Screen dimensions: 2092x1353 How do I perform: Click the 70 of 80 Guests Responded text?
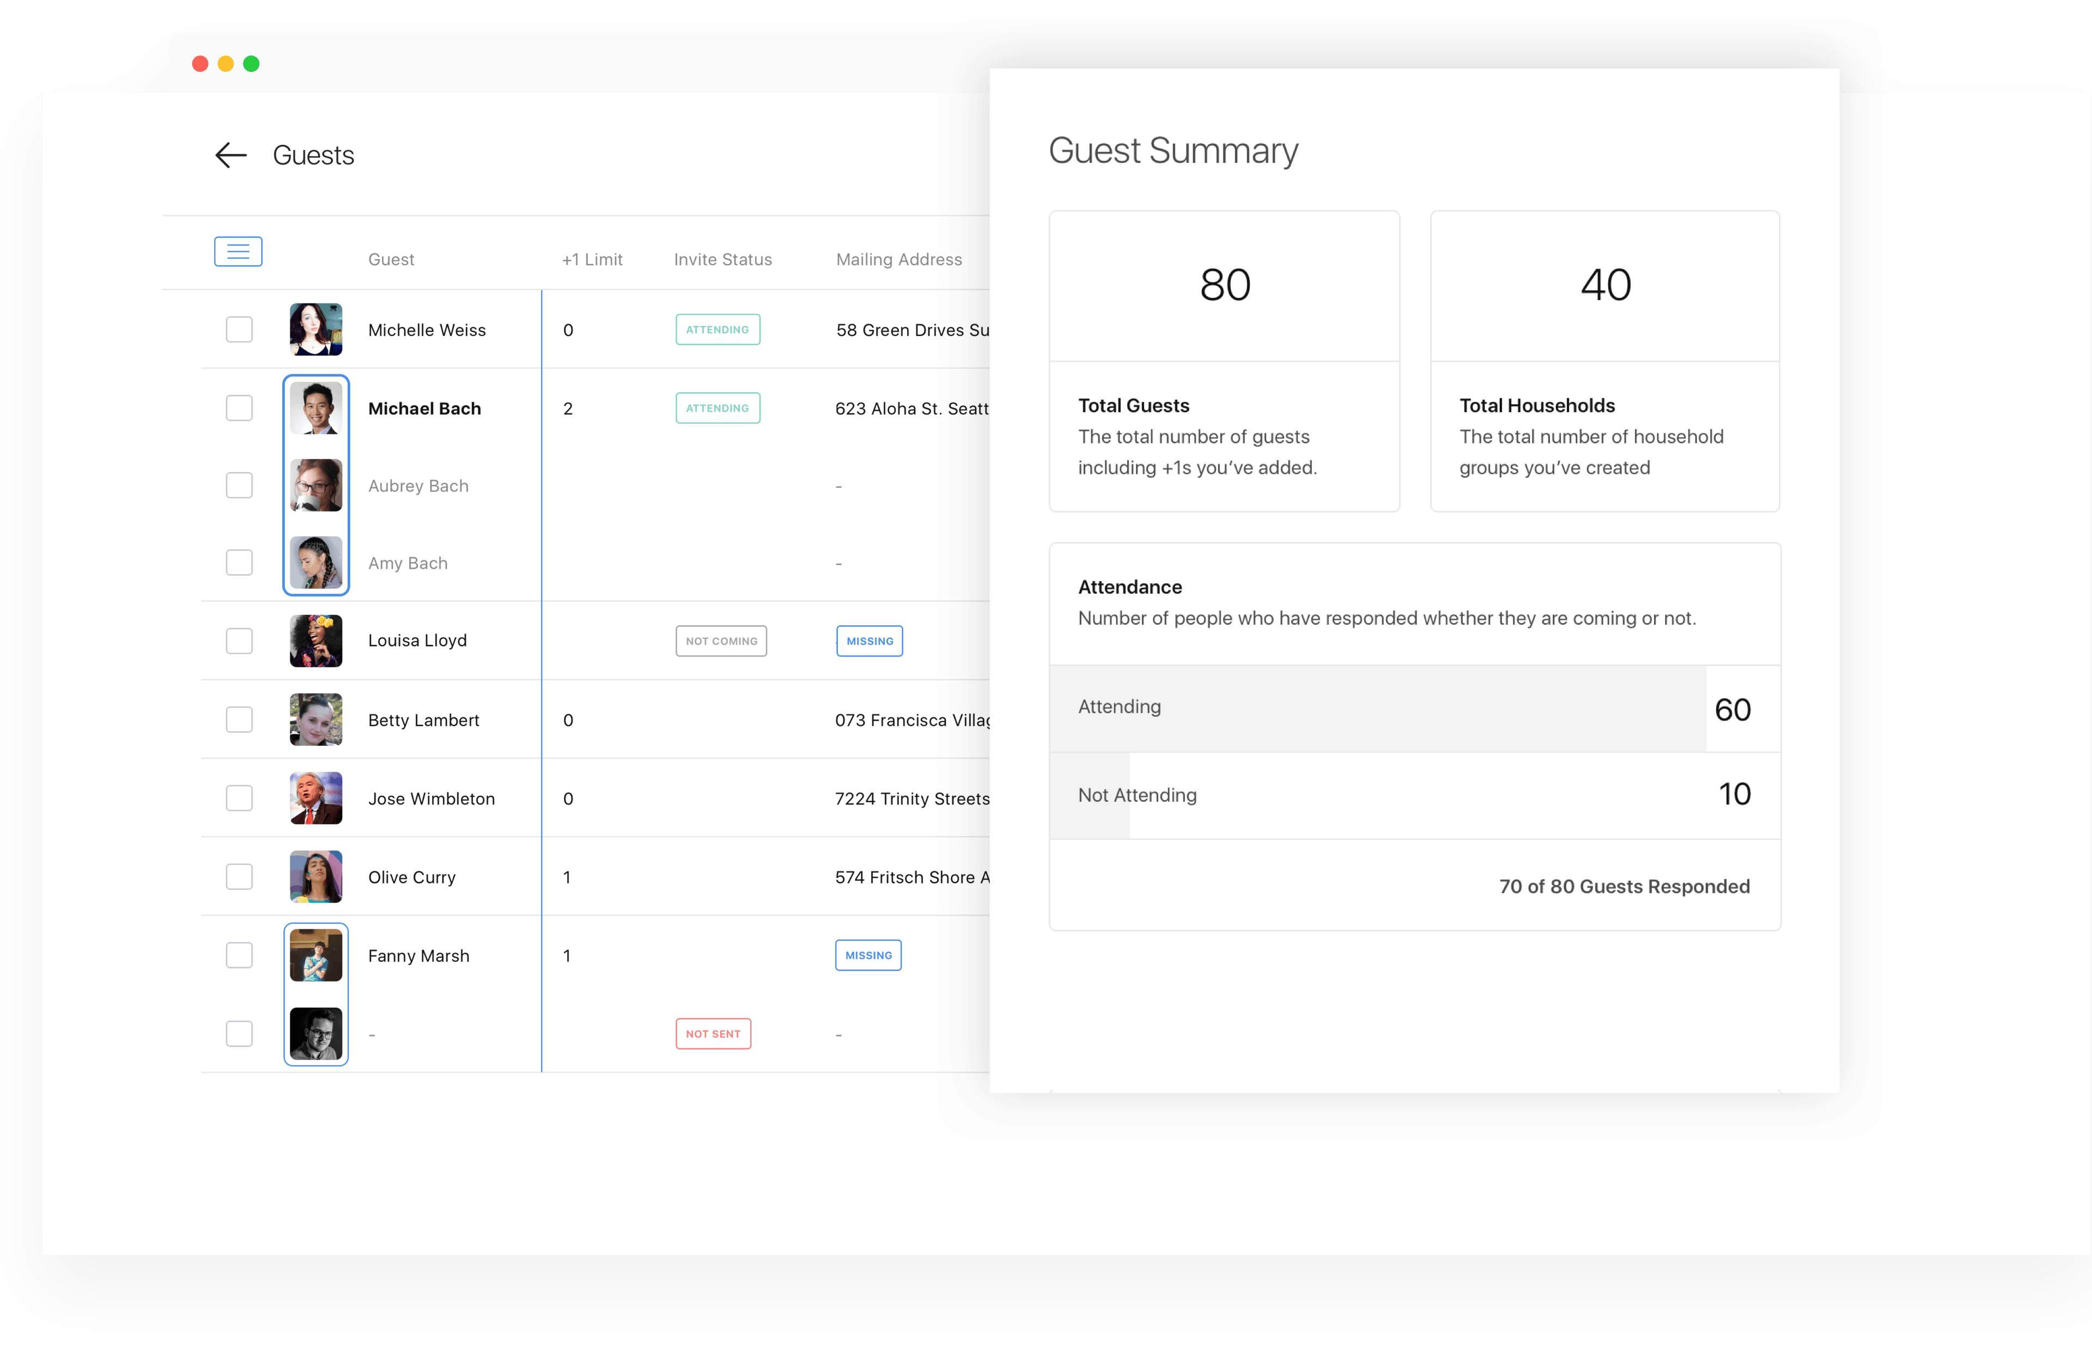pyautogui.click(x=1623, y=886)
